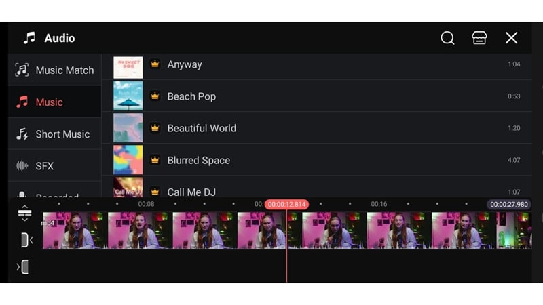Tap the Call Me DJ thumbnail
Viewport: 543px width, 305px height.
128,188
